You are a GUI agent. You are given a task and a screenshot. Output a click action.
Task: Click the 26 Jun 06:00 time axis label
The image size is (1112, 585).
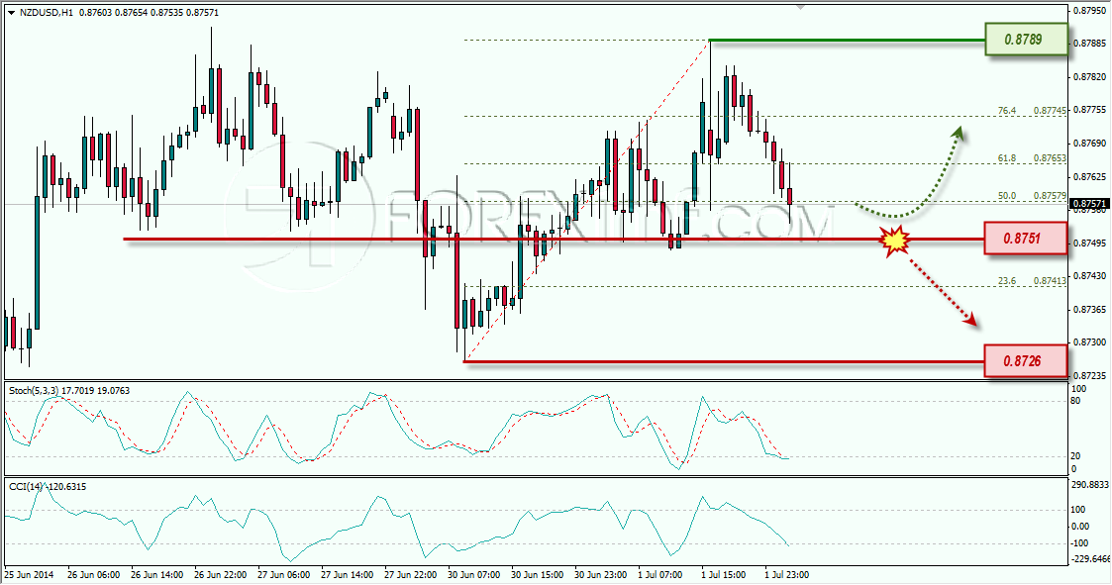94,574
